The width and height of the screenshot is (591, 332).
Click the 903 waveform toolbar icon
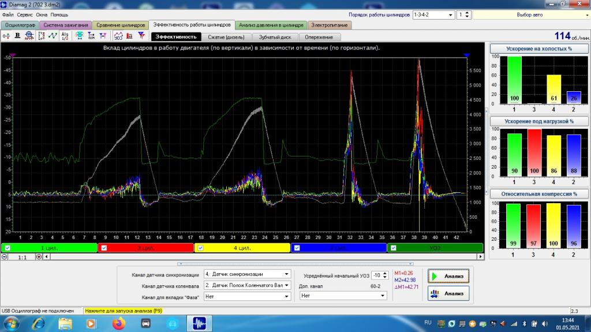118,36
